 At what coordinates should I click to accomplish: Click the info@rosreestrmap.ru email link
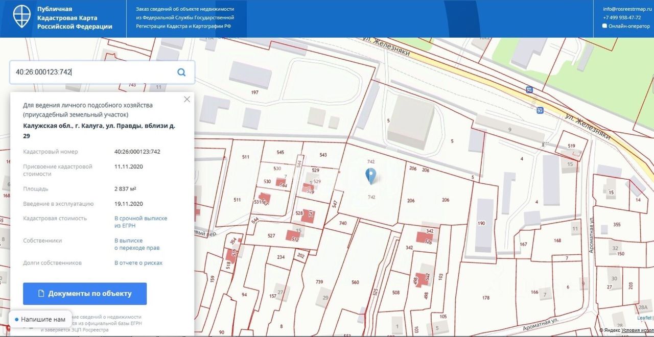click(627, 9)
